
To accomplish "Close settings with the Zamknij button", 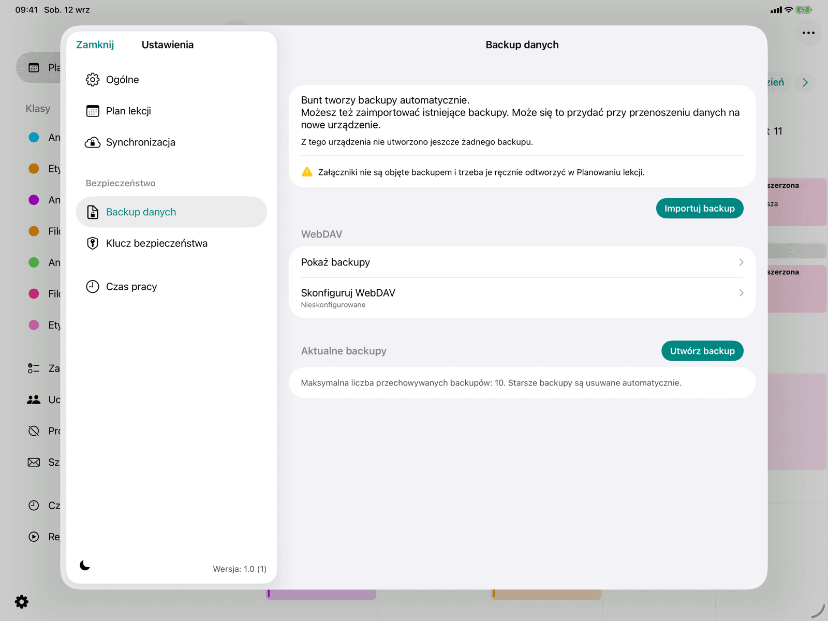I will pyautogui.click(x=95, y=45).
